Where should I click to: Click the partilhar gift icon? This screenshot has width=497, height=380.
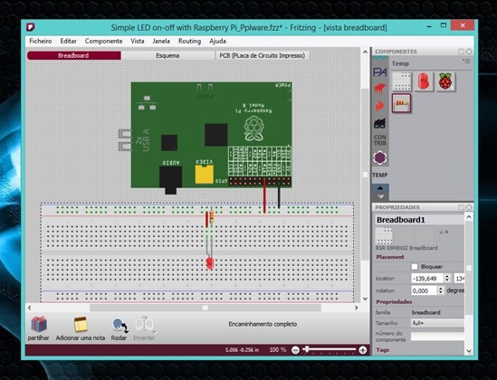coord(39,325)
